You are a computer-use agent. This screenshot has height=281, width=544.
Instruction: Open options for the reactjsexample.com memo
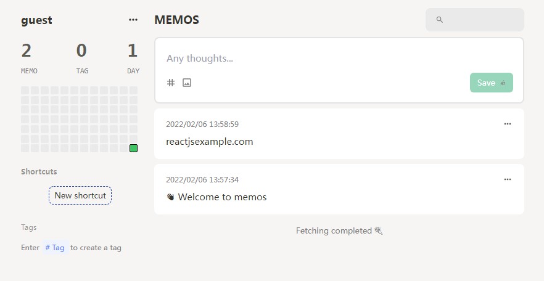[508, 124]
